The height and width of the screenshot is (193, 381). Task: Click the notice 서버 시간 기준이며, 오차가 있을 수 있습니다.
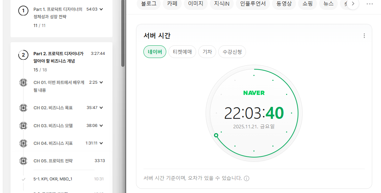click(193, 178)
